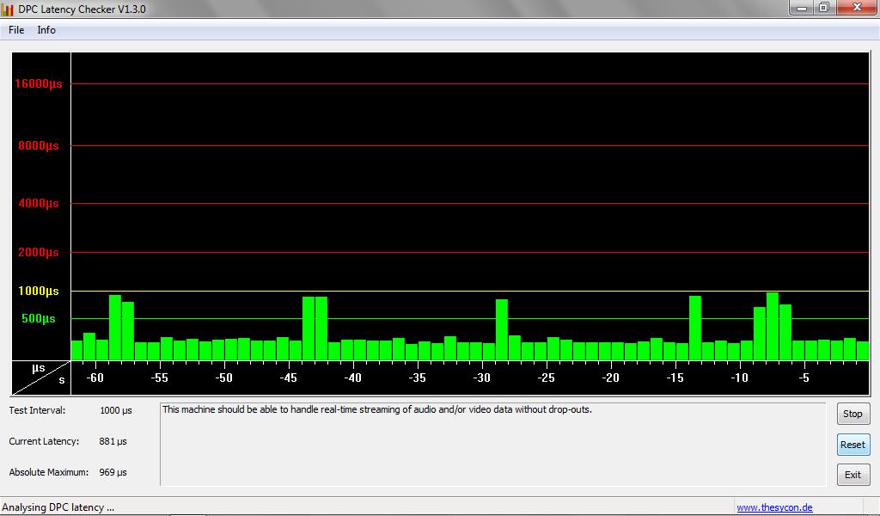Click the -15 time axis label
Screen dimensions: 880x516
(675, 378)
